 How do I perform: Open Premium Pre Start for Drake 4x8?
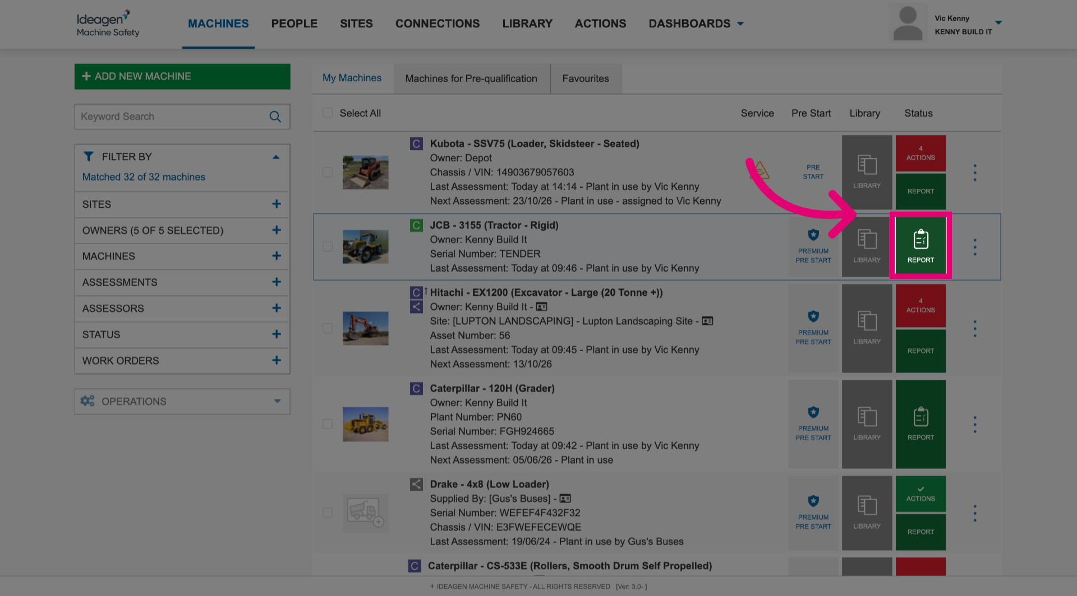click(813, 513)
